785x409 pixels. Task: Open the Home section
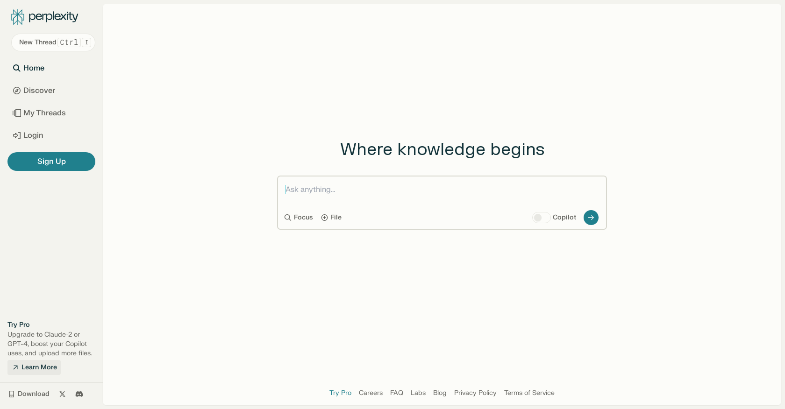(29, 68)
